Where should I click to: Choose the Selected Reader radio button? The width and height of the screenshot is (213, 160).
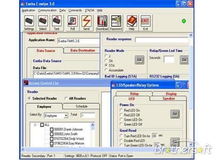tap(29, 98)
